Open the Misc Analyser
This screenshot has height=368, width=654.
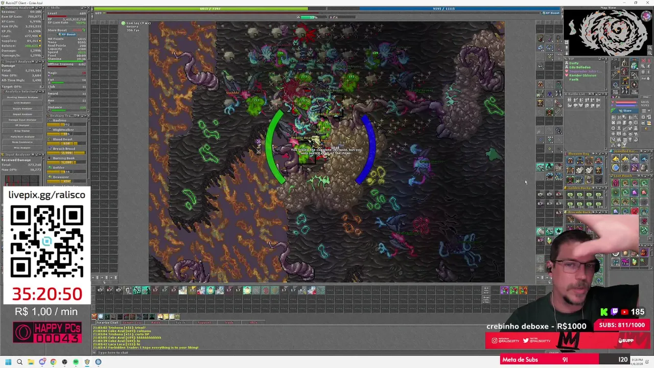(x=23, y=148)
